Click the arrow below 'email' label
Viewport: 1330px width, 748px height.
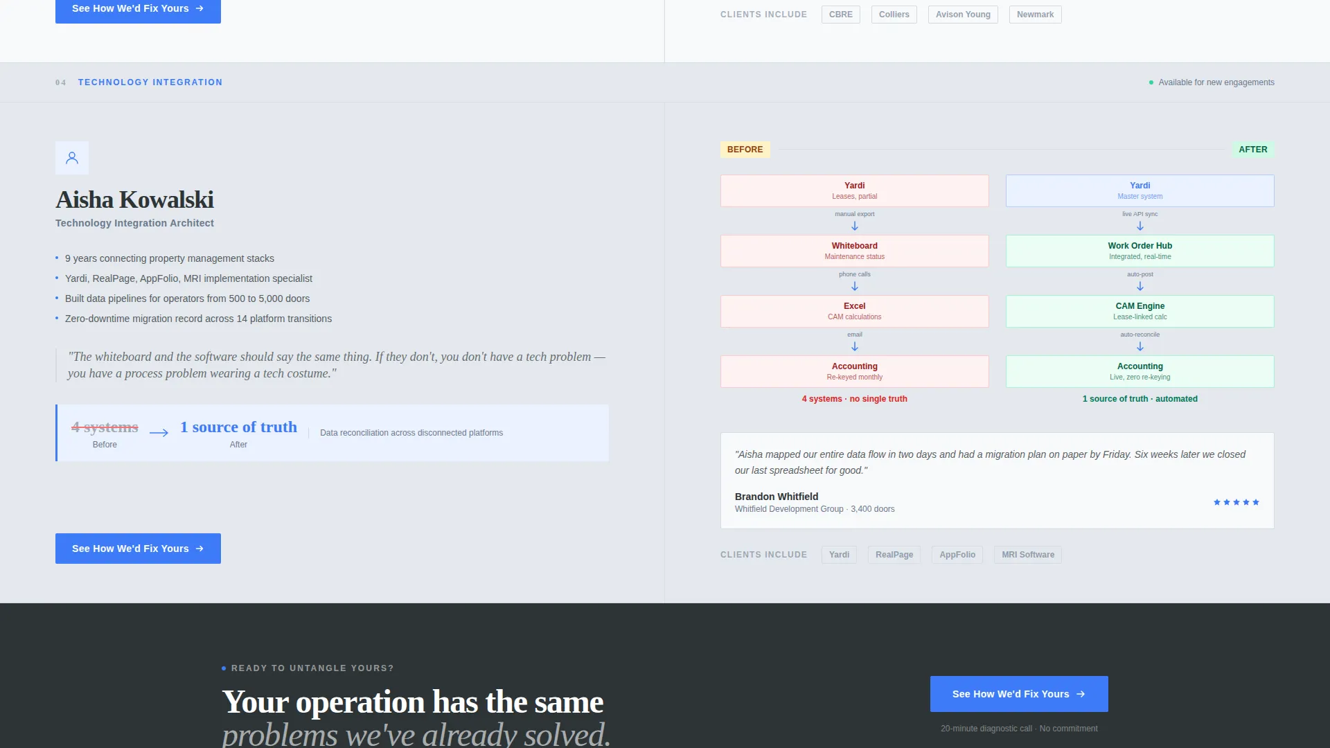(855, 347)
